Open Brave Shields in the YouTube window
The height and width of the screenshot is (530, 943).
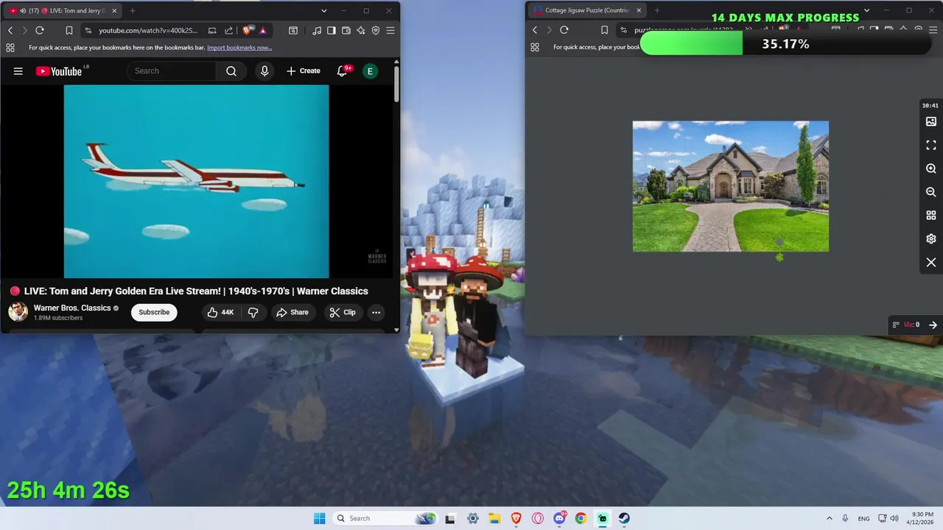coord(248,30)
